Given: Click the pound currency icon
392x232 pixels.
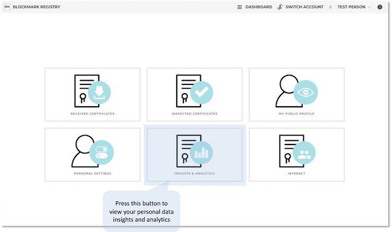Looking at the screenshot, I should 330,7.
